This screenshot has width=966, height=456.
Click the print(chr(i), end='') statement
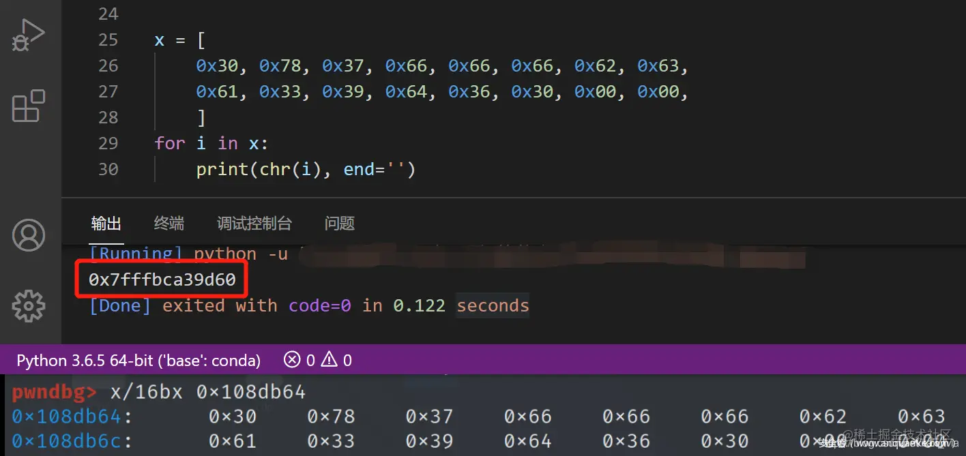pyautogui.click(x=306, y=170)
